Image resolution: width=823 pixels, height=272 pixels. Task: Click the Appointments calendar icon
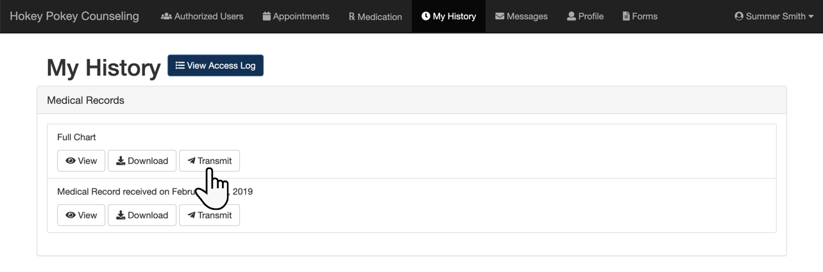267,16
